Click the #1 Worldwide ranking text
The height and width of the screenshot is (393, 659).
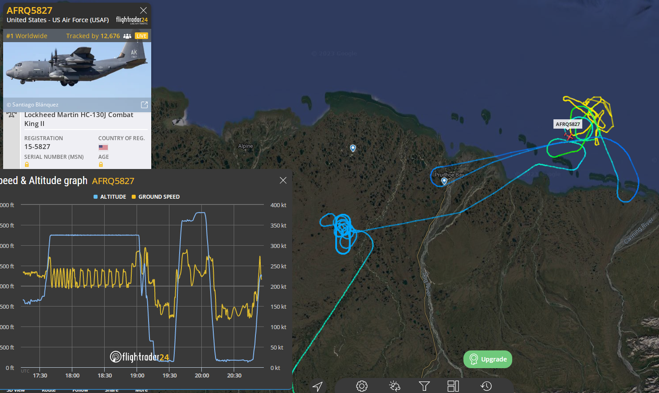pyautogui.click(x=27, y=36)
